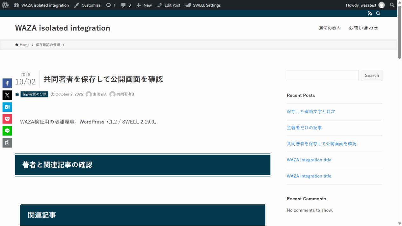This screenshot has width=402, height=226.
Task: Open 保存確認の分類 breadcrumb link
Action: pos(48,45)
